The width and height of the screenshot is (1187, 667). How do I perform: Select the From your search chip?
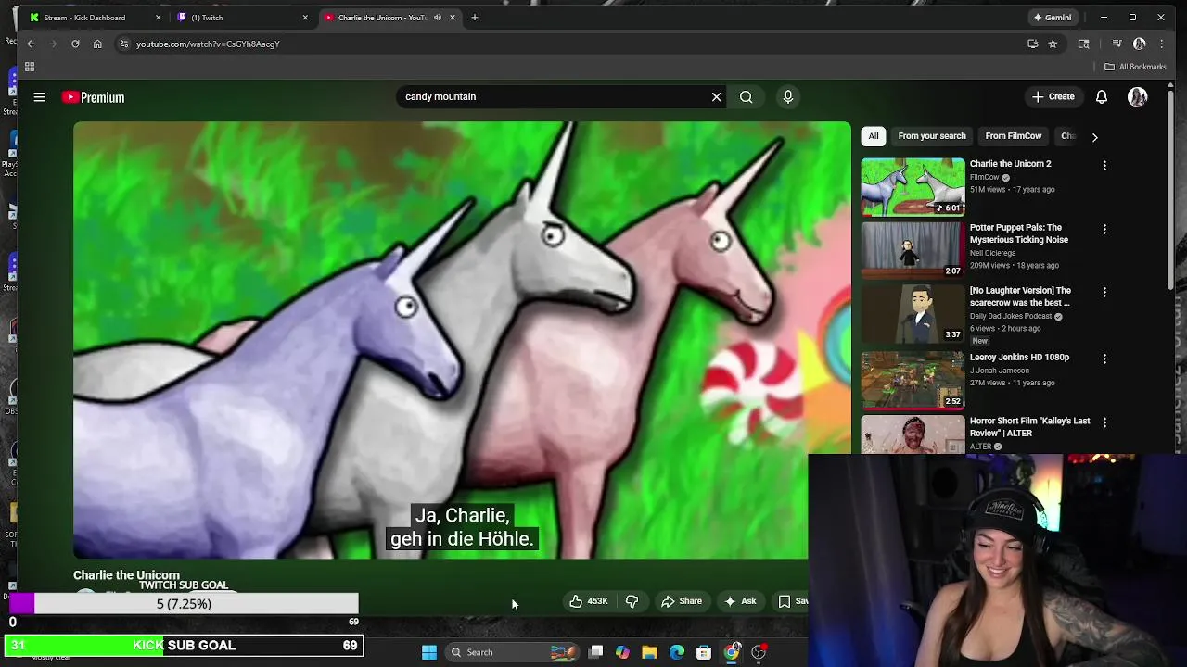coord(932,136)
